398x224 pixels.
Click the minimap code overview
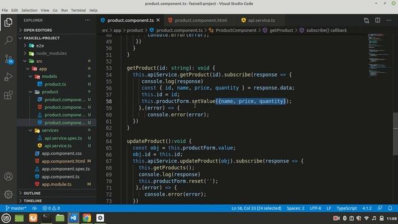[x=378, y=55]
